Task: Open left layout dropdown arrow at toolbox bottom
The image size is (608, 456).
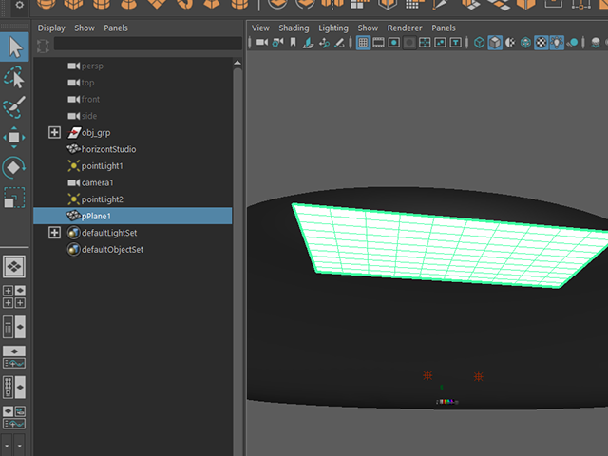Action: [7, 446]
